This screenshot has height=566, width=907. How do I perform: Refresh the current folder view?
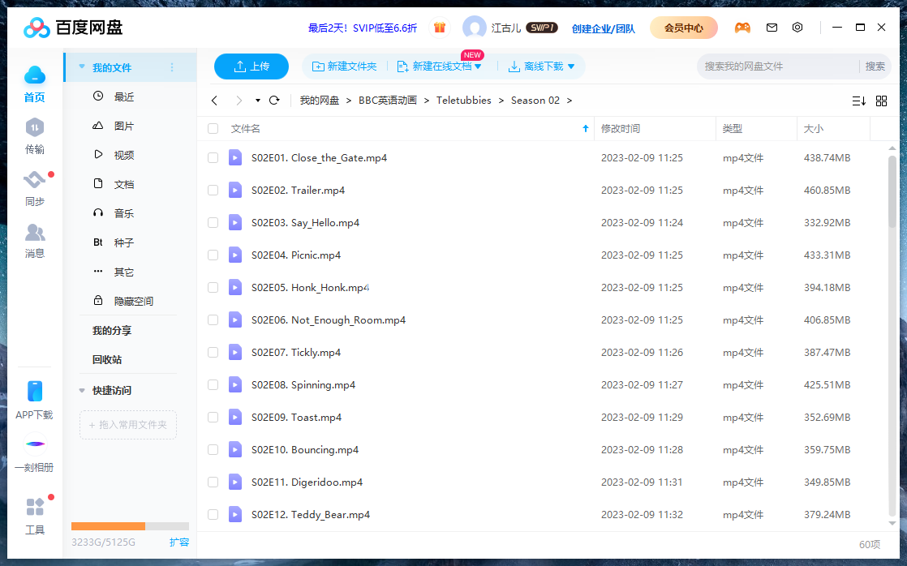pos(274,101)
